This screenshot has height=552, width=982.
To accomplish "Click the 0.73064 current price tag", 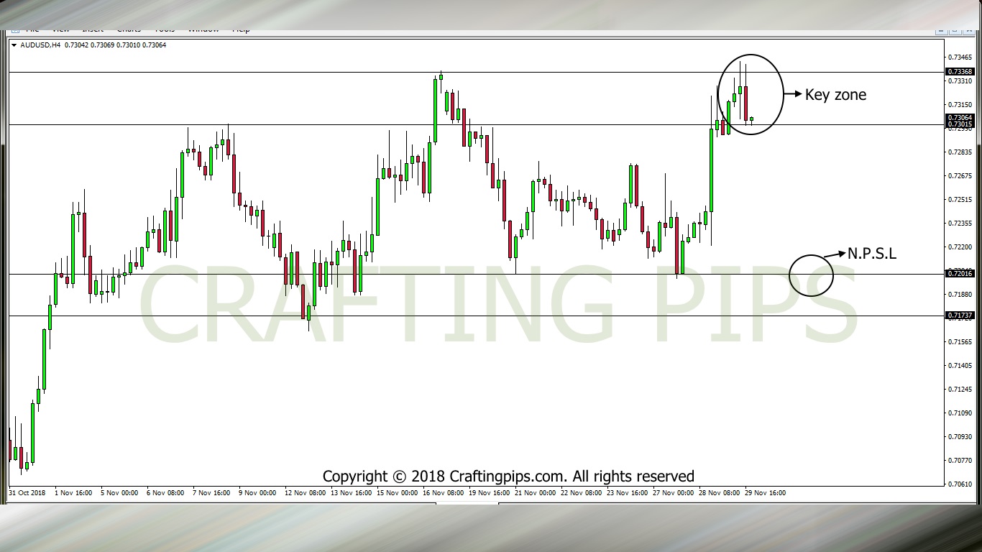I will click(960, 117).
